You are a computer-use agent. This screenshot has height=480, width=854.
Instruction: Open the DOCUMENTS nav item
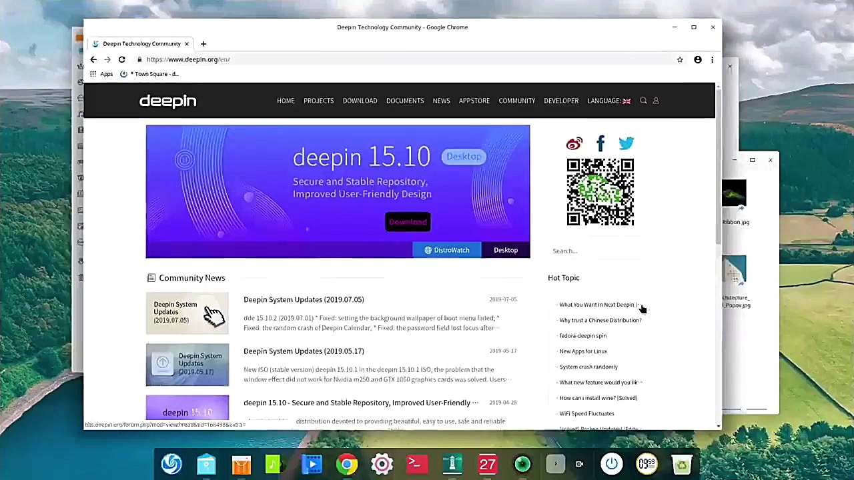405,101
